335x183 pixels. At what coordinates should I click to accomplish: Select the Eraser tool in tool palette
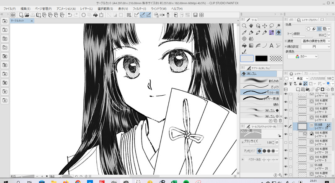pos(278,33)
